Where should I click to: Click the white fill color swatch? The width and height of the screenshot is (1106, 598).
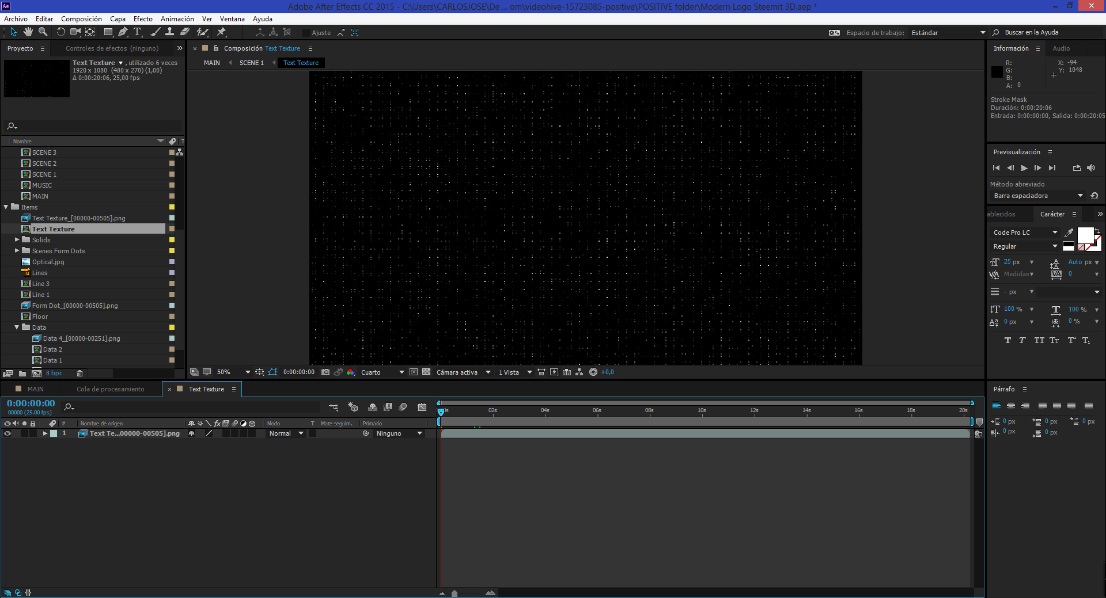1085,235
